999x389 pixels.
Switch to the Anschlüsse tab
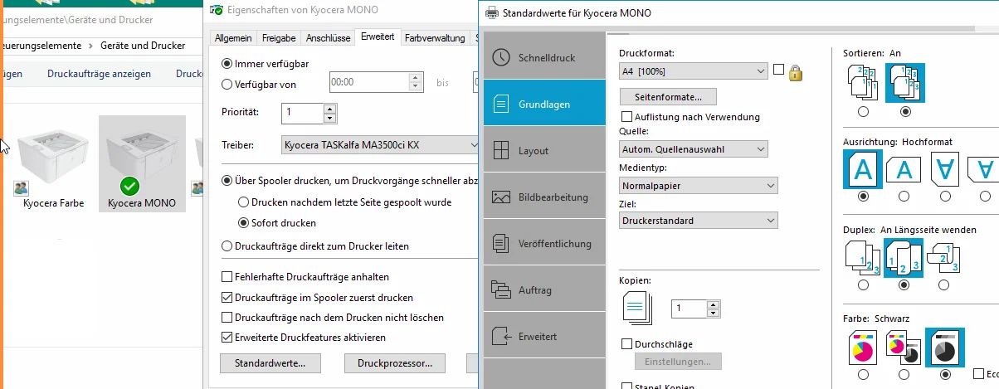click(x=328, y=37)
